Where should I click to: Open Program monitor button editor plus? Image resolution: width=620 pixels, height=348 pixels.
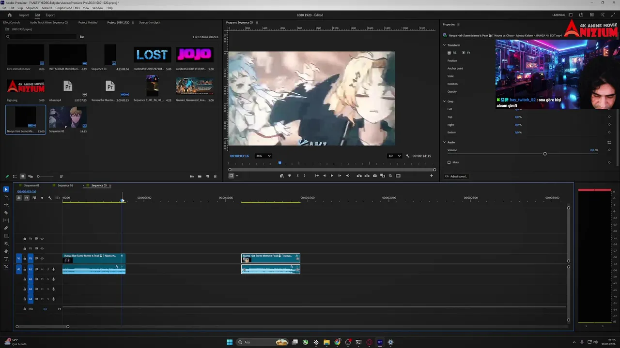coord(431,175)
